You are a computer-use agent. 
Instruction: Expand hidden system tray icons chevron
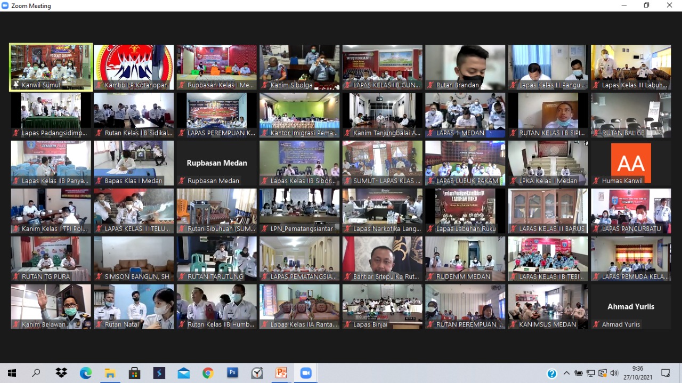click(566, 373)
